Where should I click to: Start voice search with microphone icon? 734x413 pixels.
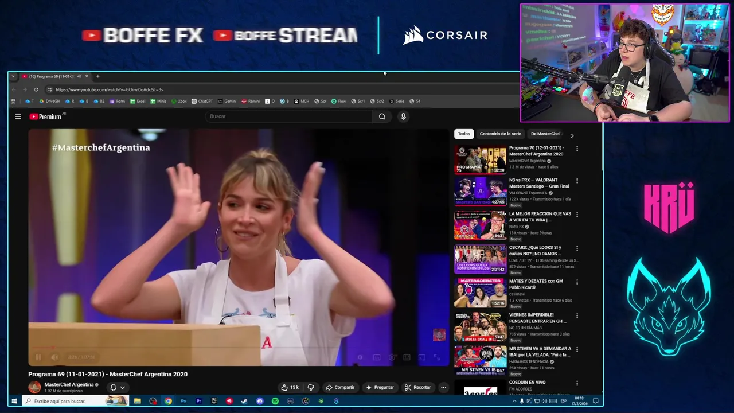[403, 116]
